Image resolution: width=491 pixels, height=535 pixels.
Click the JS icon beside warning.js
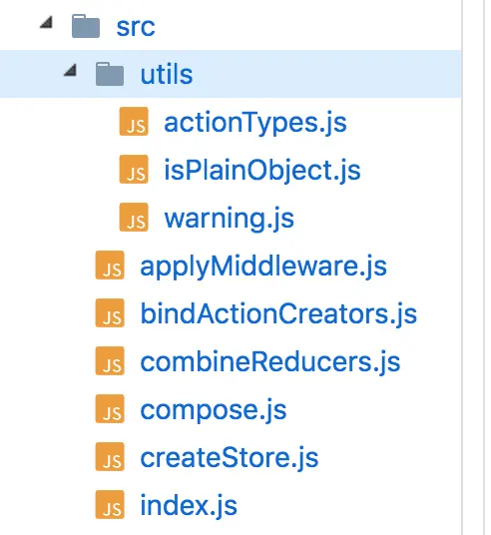[x=134, y=218]
